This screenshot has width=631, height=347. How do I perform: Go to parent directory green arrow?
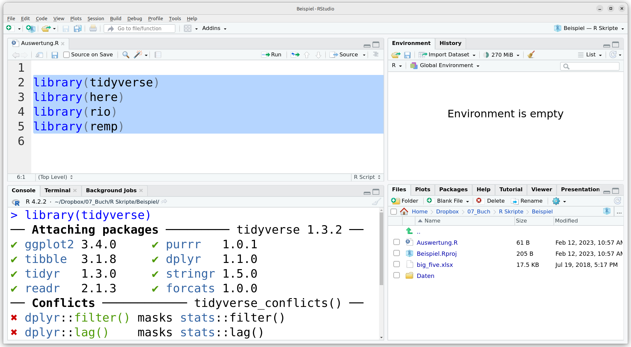coord(409,231)
